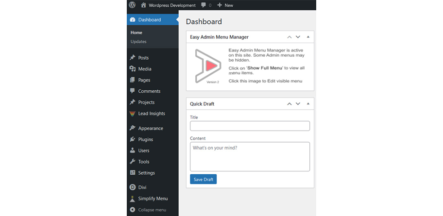Image resolution: width=443 pixels, height=216 pixels.
Task: Click into the Quick Draft Title field
Action: 250,126
